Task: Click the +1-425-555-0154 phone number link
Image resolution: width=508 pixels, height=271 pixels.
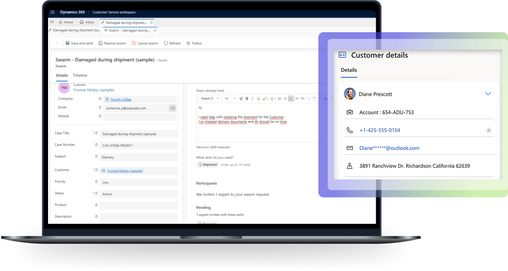Action: click(x=380, y=130)
